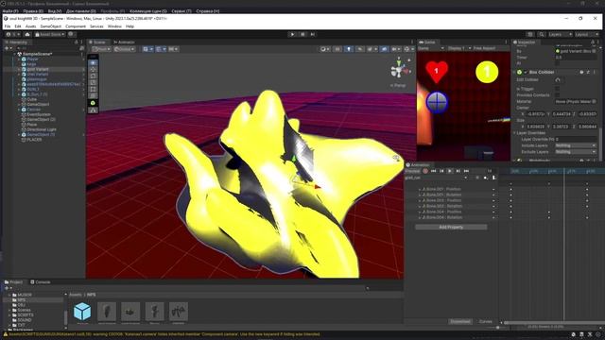Click the Asset Store button

click(50, 34)
